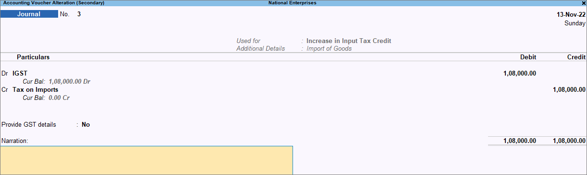Click the Cr indicator before Tax on Imports

5,89
